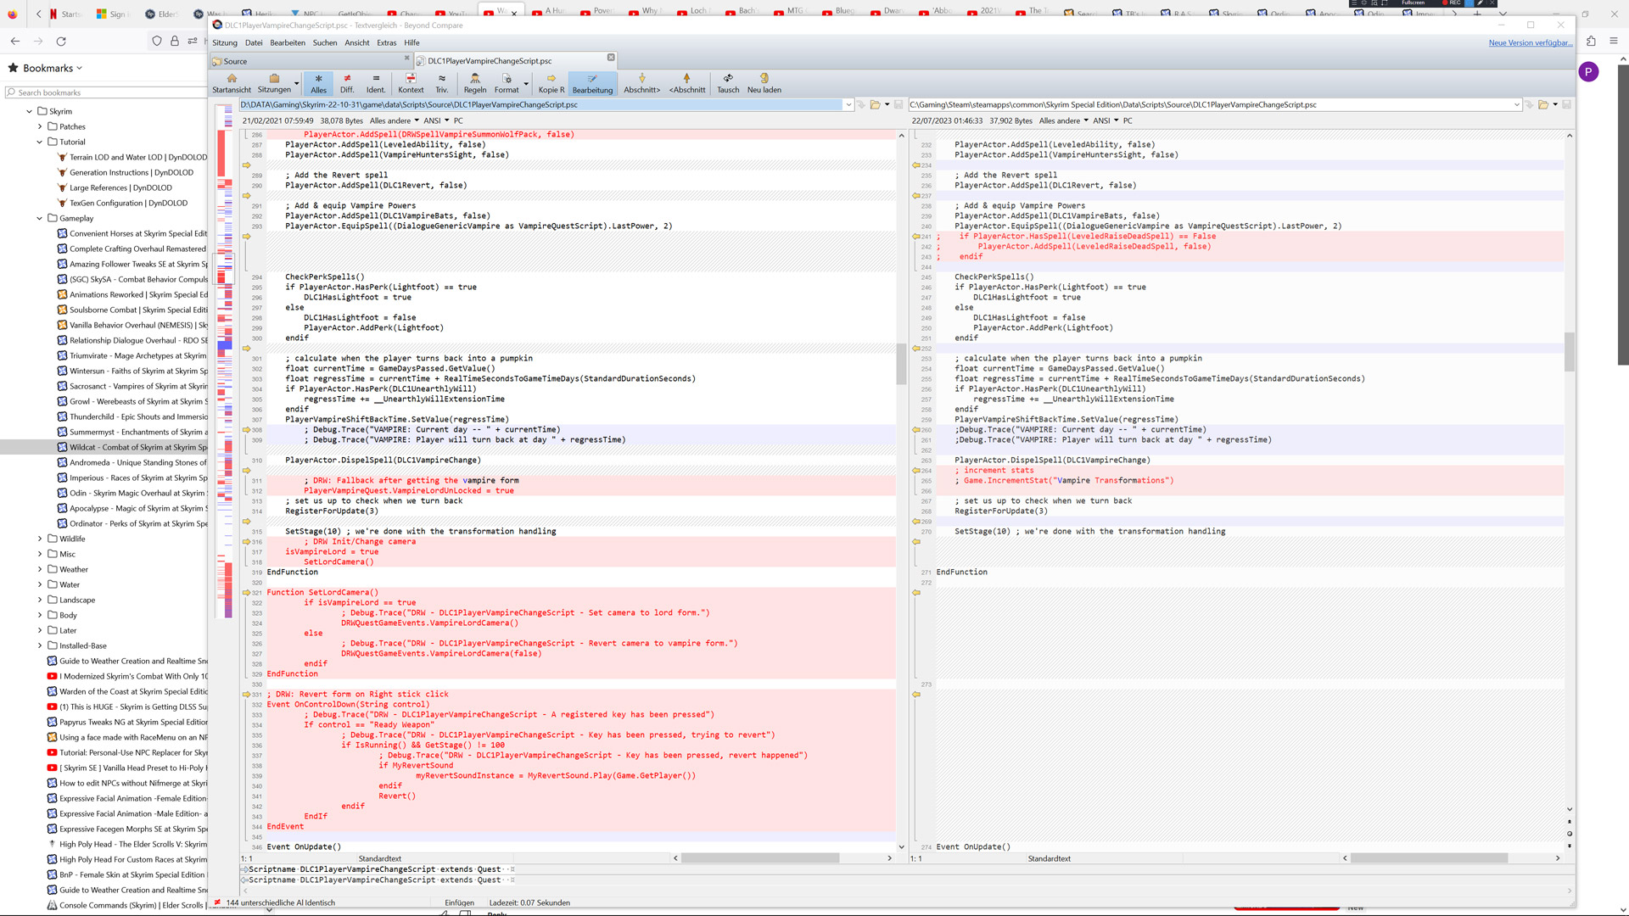The image size is (1629, 916).
Task: Open the Suchen menu
Action: click(x=324, y=42)
